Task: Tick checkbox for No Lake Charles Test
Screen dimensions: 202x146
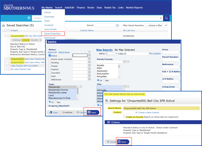Action: point(5,69)
